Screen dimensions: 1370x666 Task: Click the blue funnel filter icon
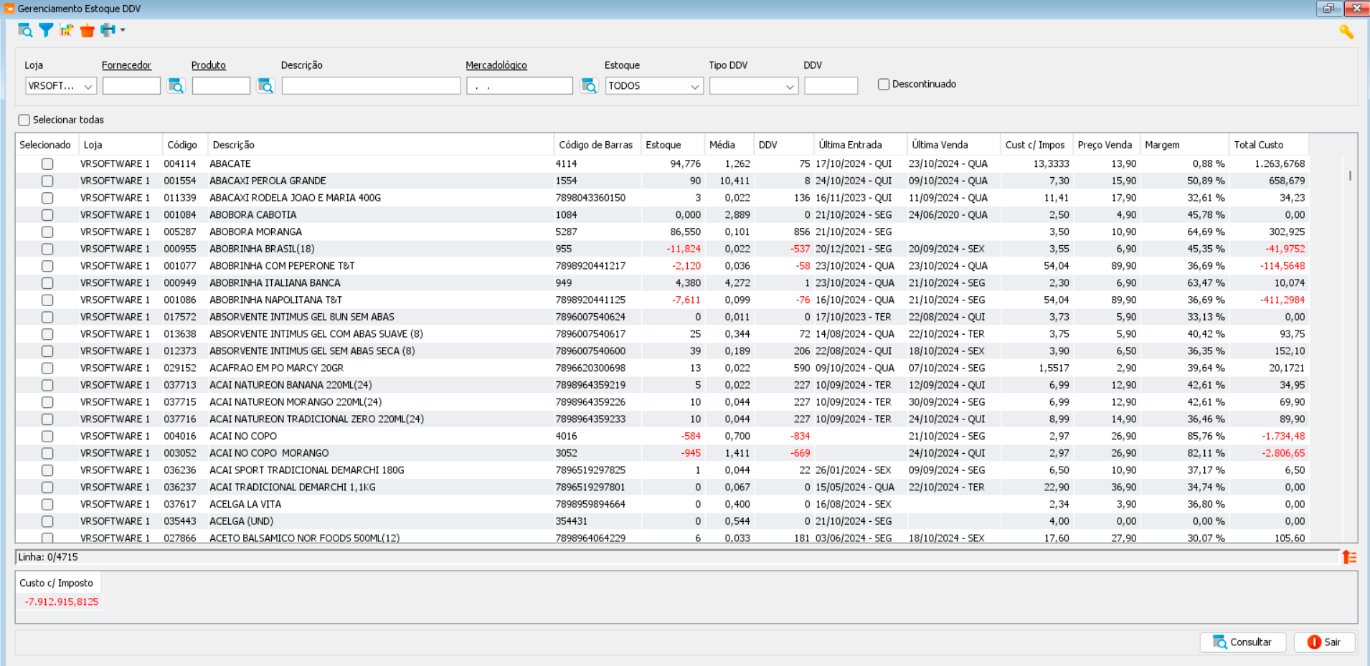(x=46, y=30)
